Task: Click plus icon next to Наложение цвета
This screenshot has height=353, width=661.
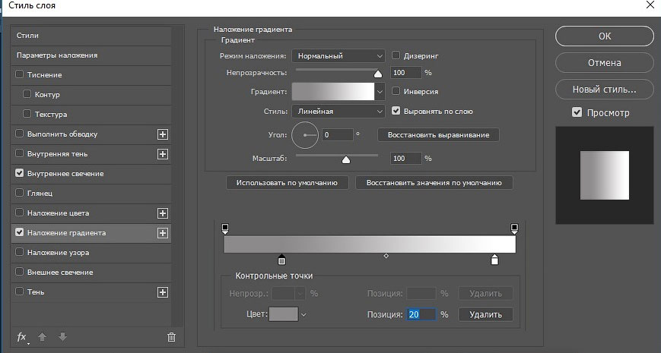Action: point(162,213)
